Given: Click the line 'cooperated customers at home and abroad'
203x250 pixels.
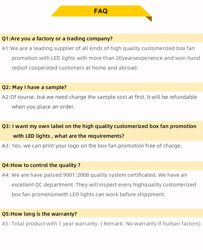Looking at the screenshot, I should tap(75, 68).
